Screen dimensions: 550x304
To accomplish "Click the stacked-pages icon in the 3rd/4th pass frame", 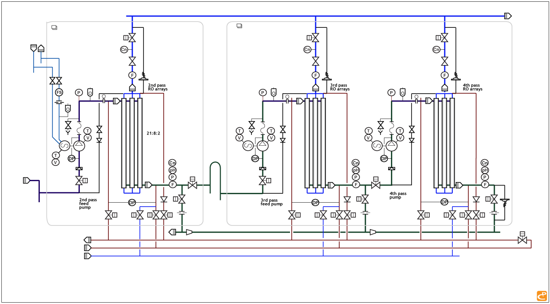I will (x=239, y=26).
